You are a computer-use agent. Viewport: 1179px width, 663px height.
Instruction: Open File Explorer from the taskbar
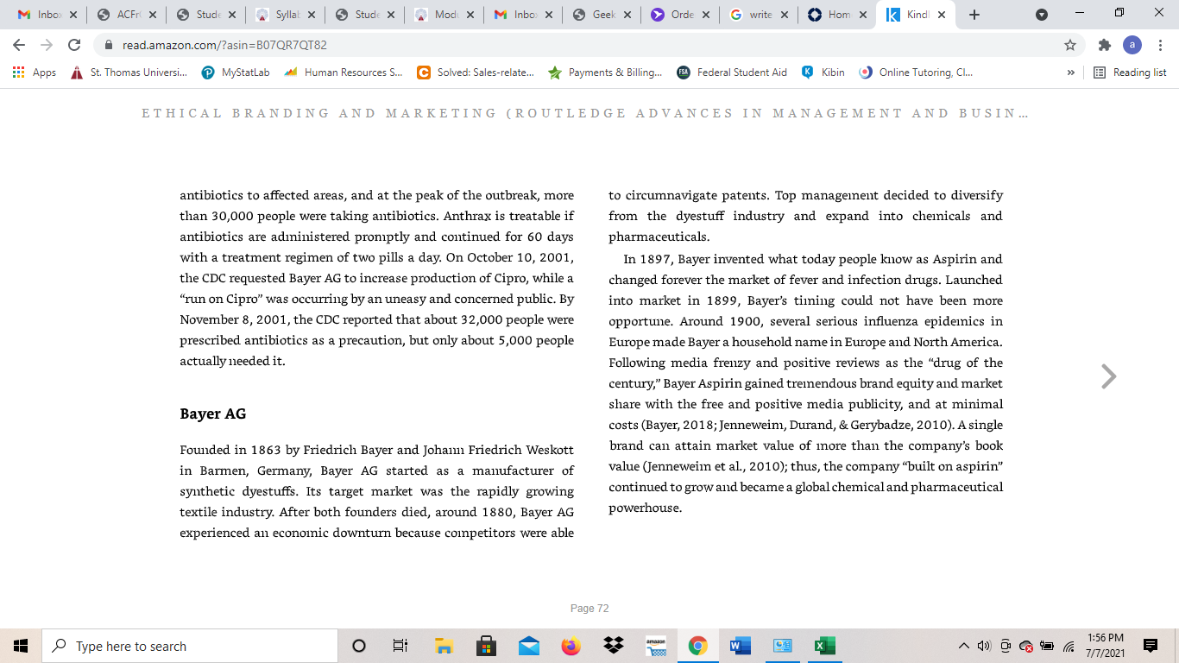pos(444,646)
